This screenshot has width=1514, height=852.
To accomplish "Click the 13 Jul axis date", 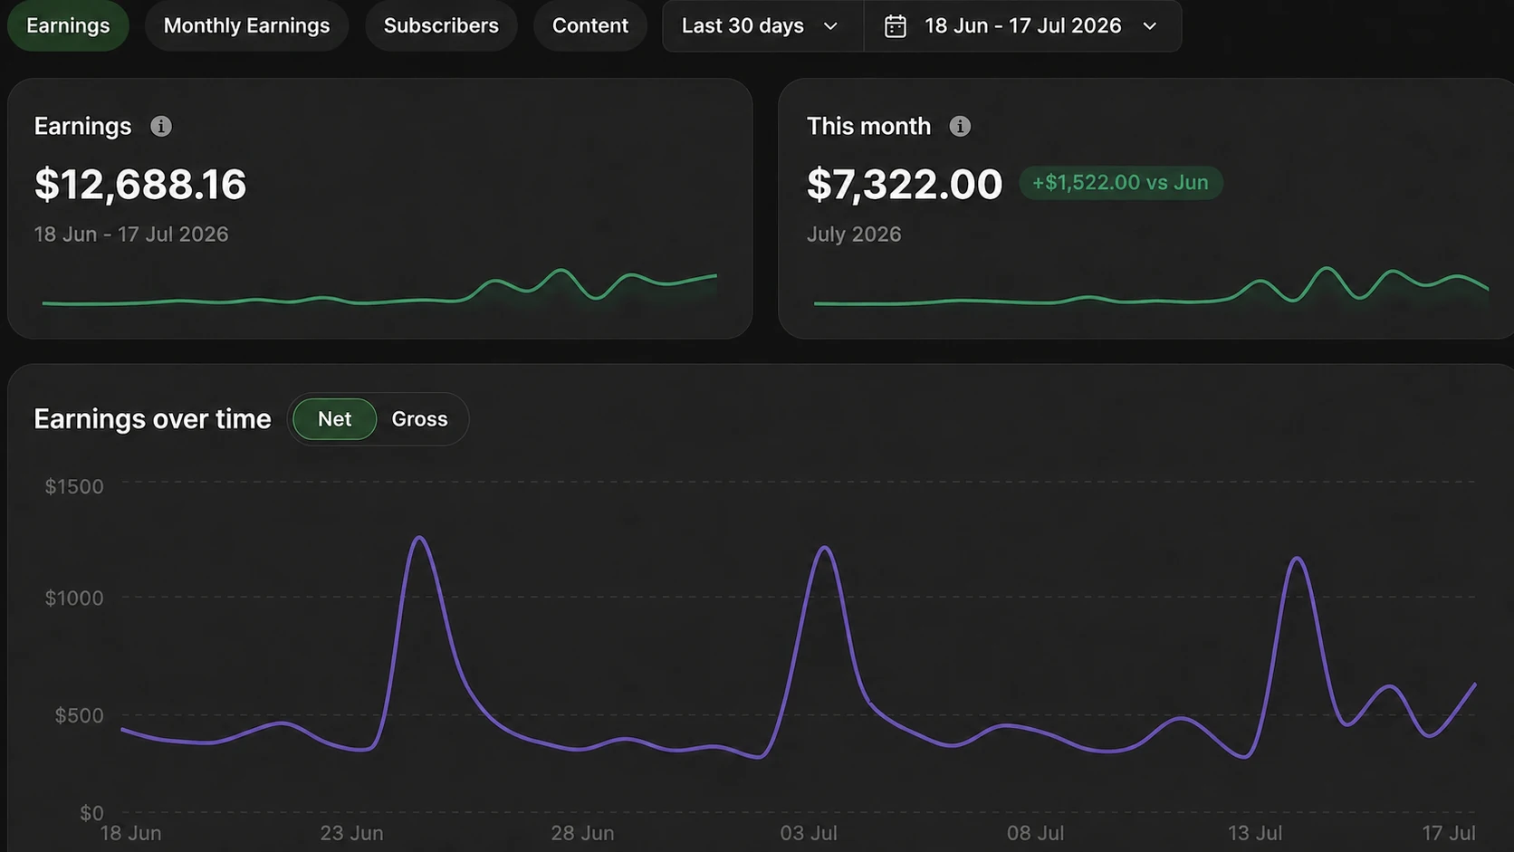I will coord(1254,834).
